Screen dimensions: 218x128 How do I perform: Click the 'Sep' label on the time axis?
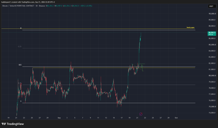pos(59,118)
